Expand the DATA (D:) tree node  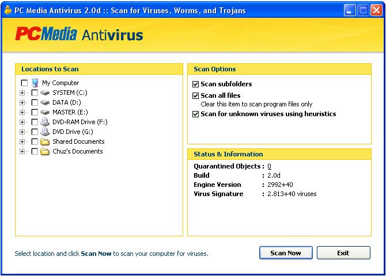click(22, 102)
